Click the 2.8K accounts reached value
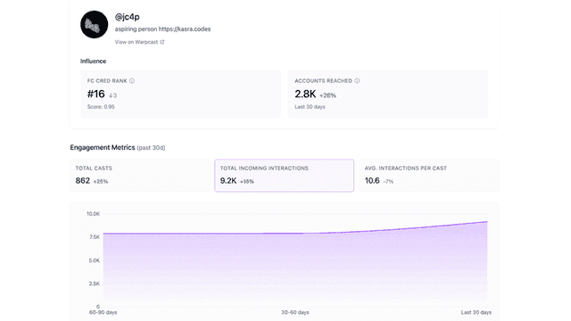Screen dimensions: 571x321 pyautogui.click(x=305, y=95)
